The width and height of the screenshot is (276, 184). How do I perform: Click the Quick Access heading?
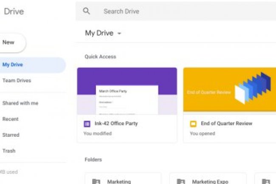(100, 57)
